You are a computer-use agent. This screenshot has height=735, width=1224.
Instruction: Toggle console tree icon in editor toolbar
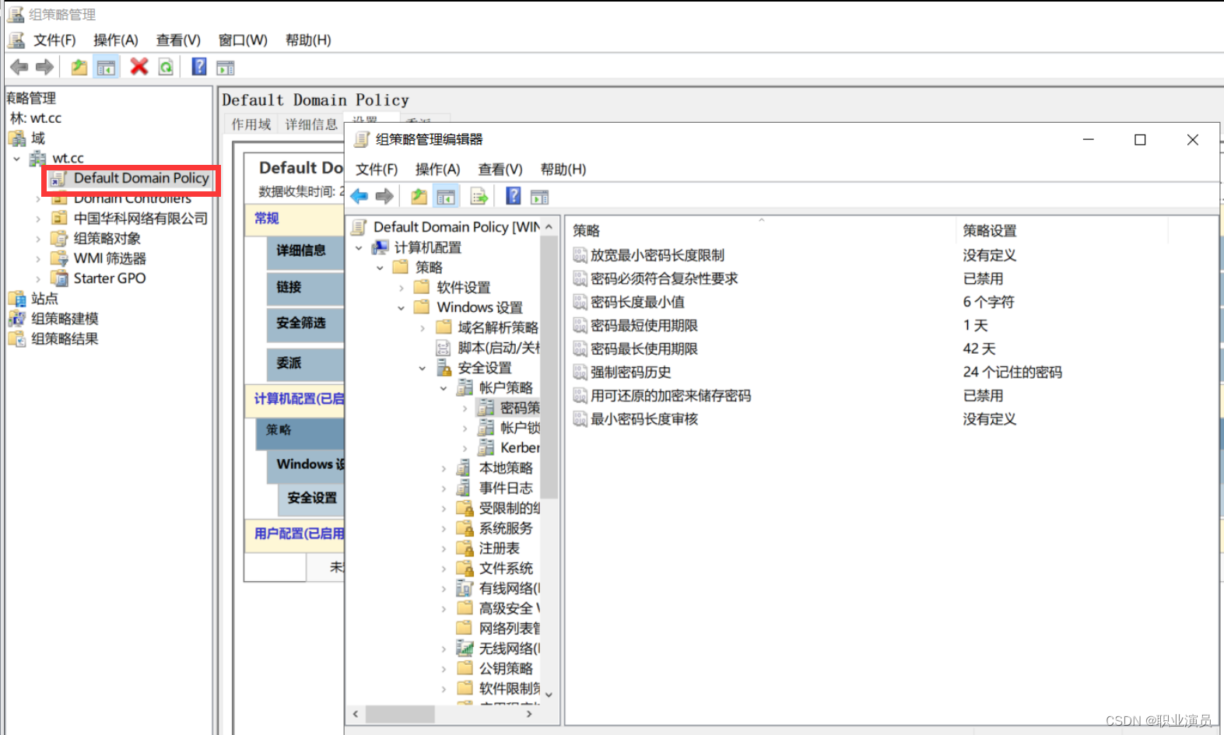click(x=446, y=196)
